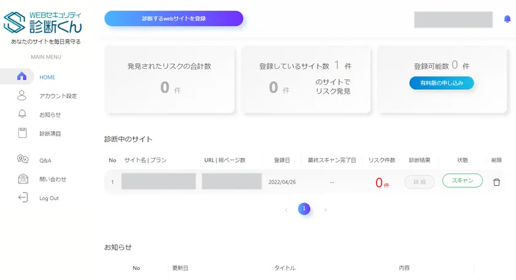Click the Log Out arrow icon
The width and height of the screenshot is (516, 280).
[x=23, y=198]
